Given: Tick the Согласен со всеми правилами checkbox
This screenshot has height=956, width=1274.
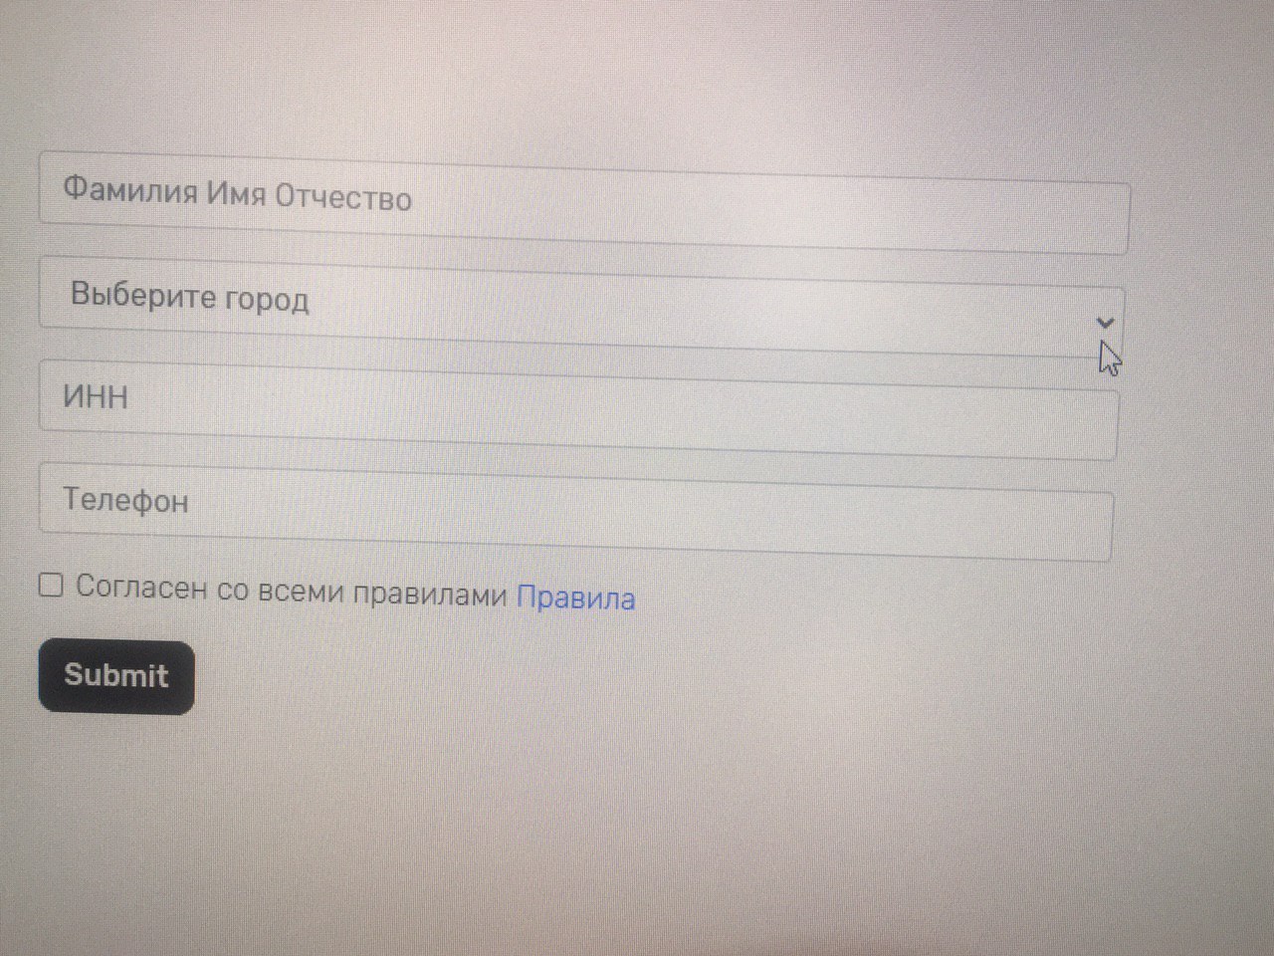Looking at the screenshot, I should (51, 585).
